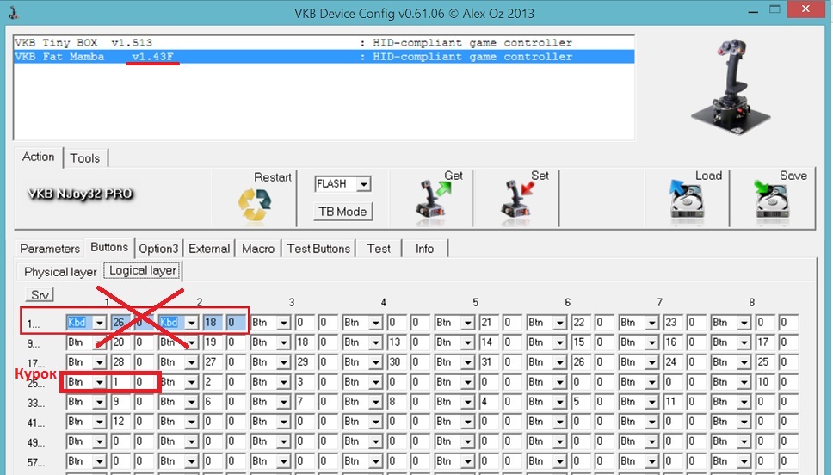Open Kbd type dropdown in row 1 column 2
This screenshot has width=833, height=475.
(191, 323)
